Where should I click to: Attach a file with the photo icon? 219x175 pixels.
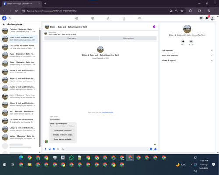(49, 149)
